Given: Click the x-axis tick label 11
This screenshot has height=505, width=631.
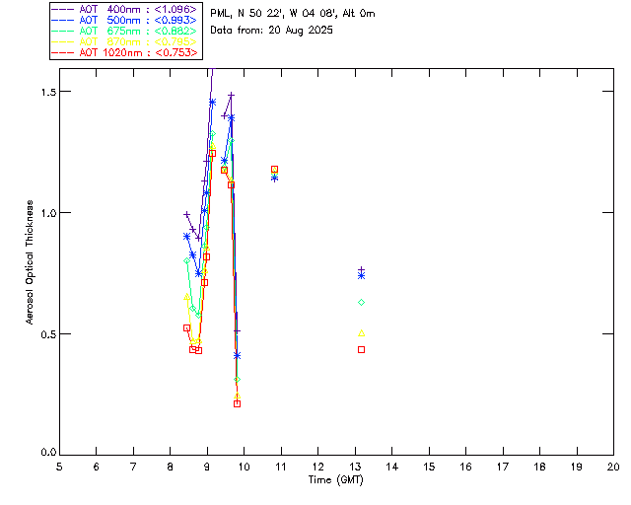Looking at the screenshot, I should (280, 467).
